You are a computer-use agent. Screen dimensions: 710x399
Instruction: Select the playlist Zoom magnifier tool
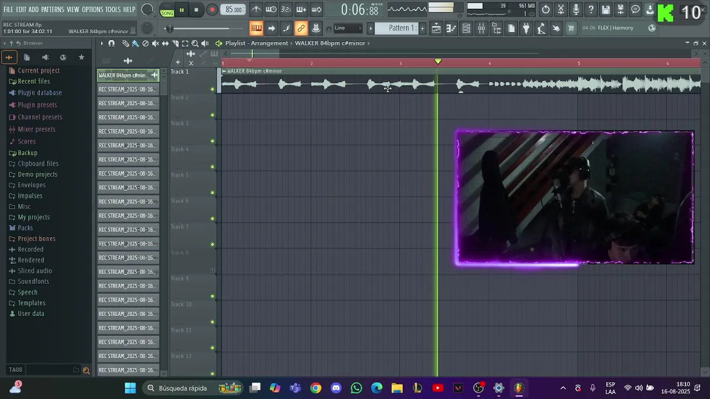195,43
